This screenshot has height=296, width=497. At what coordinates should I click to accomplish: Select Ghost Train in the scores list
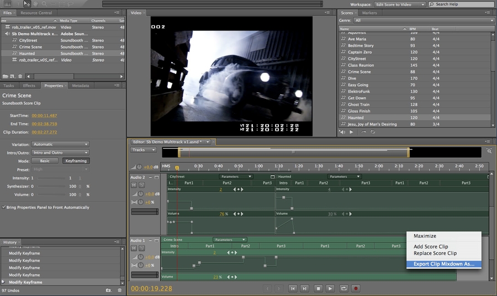358,104
